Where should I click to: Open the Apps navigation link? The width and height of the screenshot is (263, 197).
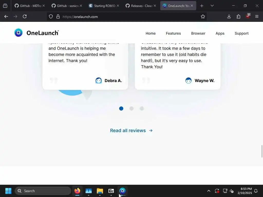[220, 33]
